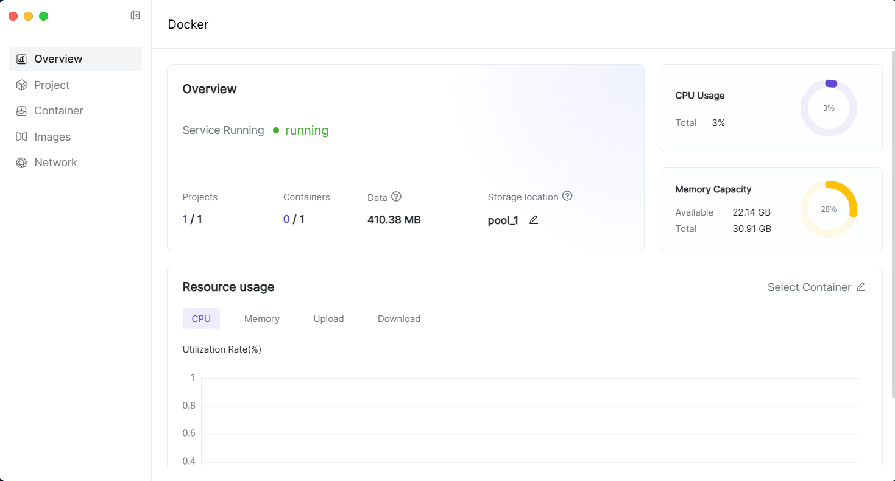Switch to the CPU resource tab

click(201, 319)
